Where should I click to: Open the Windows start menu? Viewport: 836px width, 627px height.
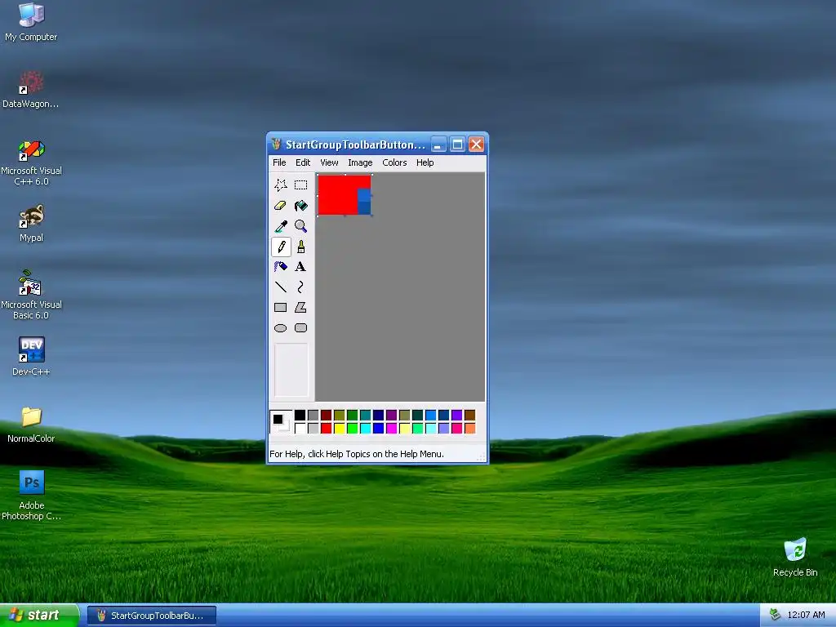[x=39, y=615]
